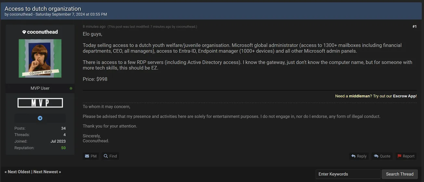The image size is (424, 182).
Task: Click the Telegram icon in the user profile
Action: [x=40, y=118]
